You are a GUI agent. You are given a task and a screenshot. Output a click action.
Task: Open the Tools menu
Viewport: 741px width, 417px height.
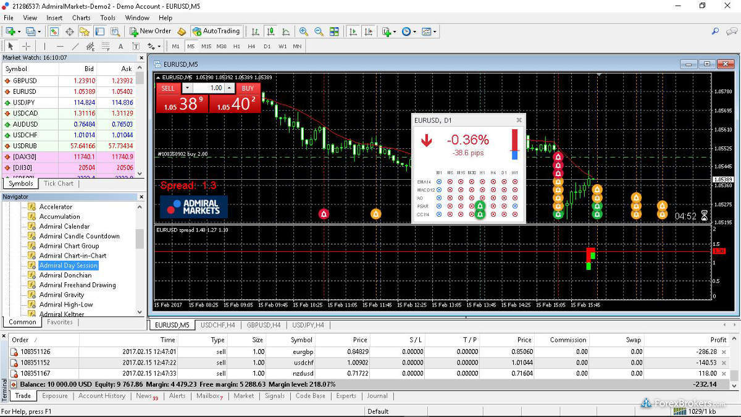pyautogui.click(x=107, y=18)
